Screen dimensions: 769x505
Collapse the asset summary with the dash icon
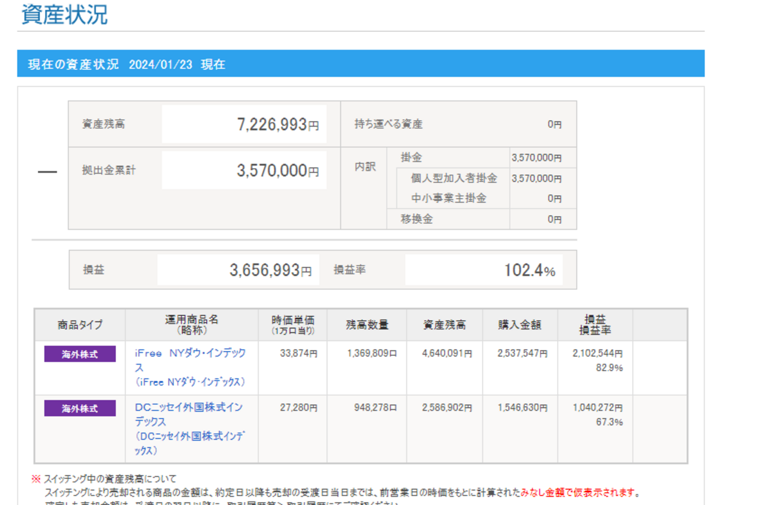click(47, 172)
